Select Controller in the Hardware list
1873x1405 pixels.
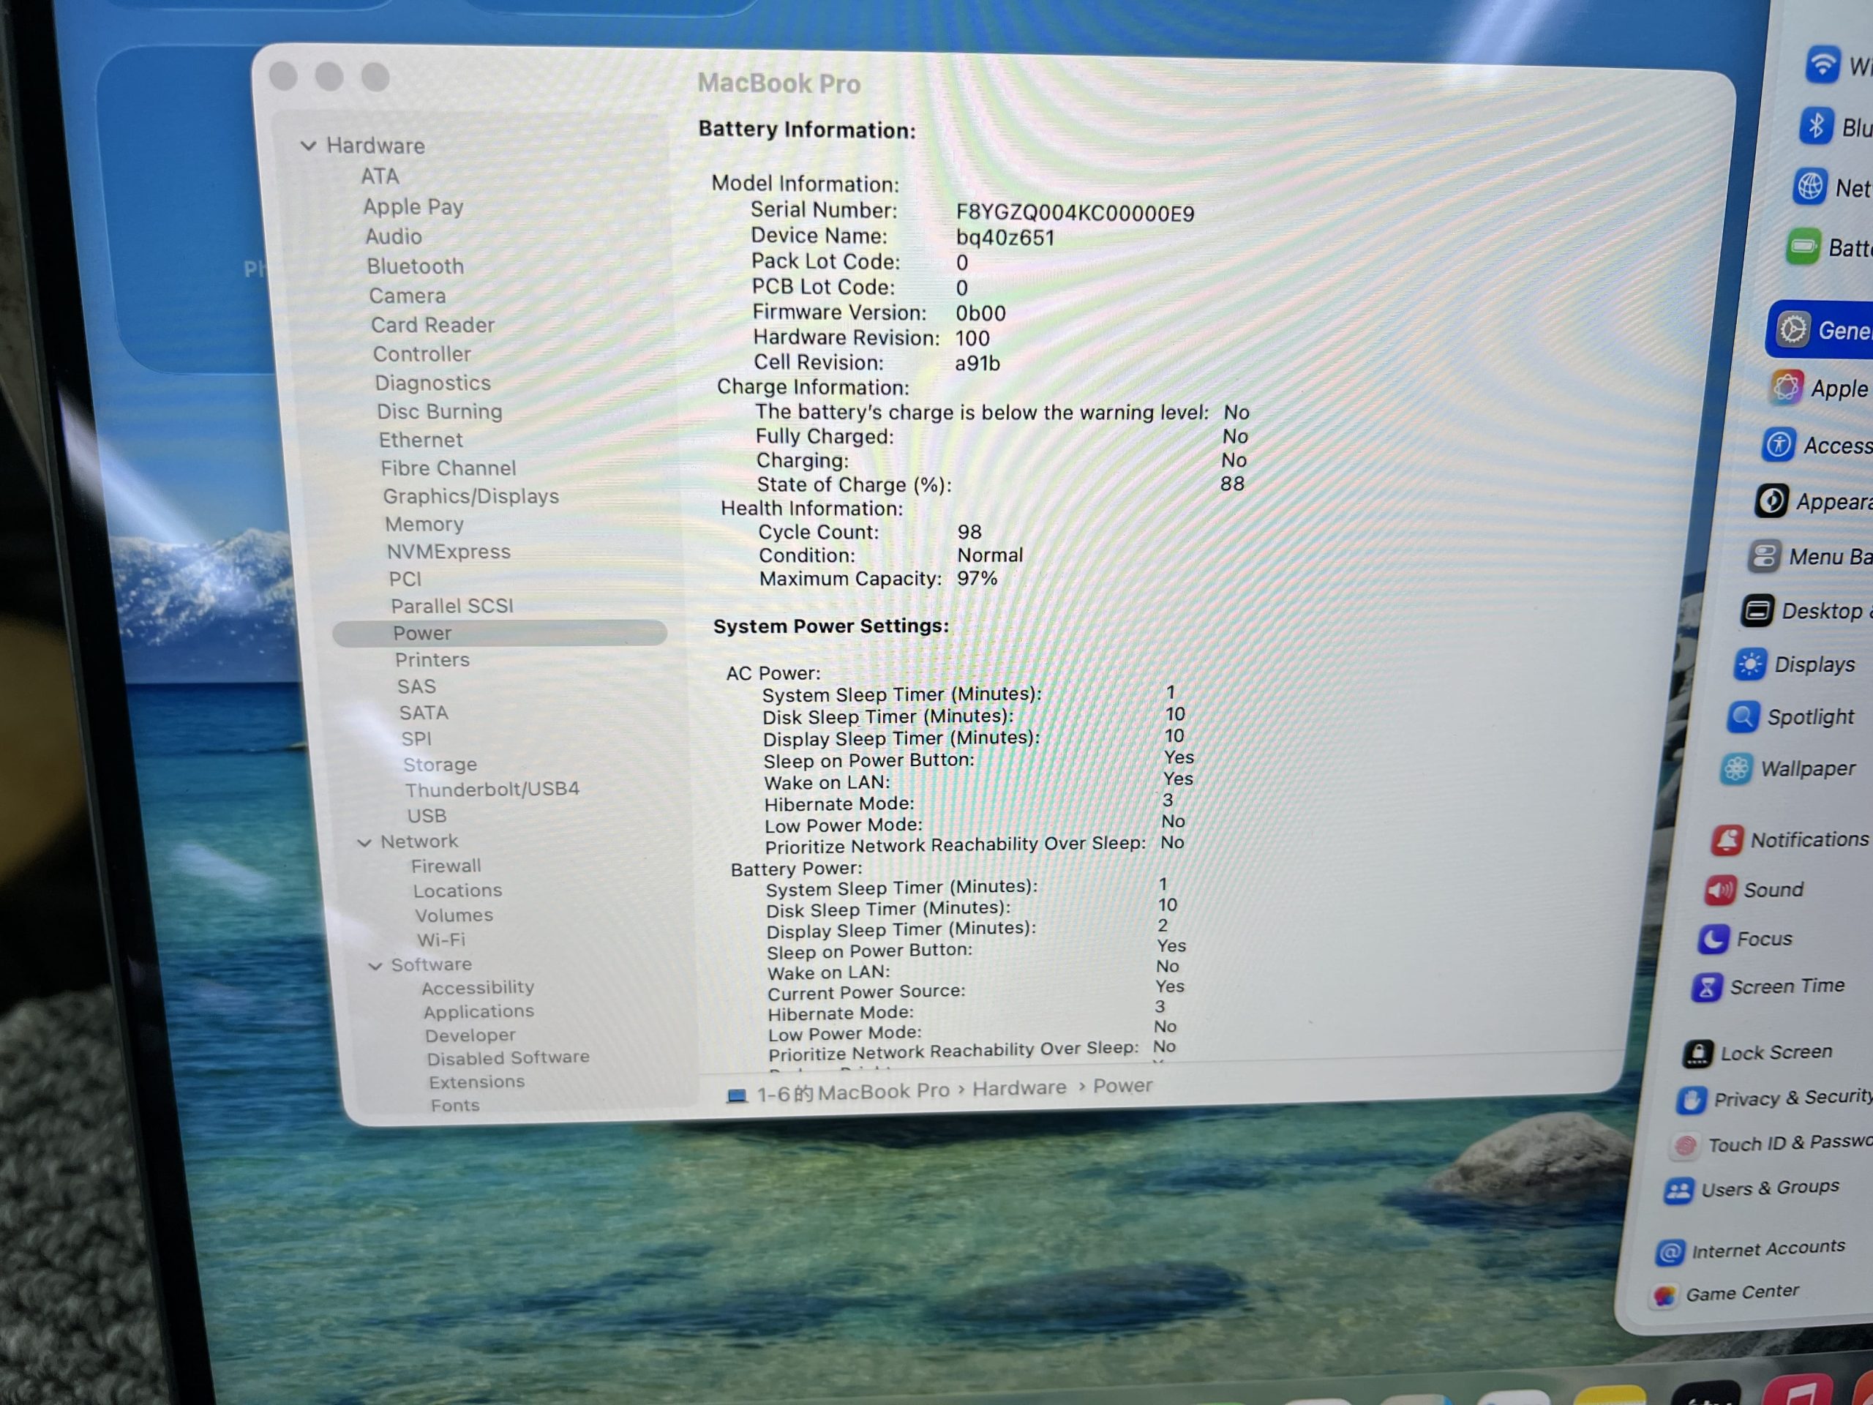click(x=421, y=354)
